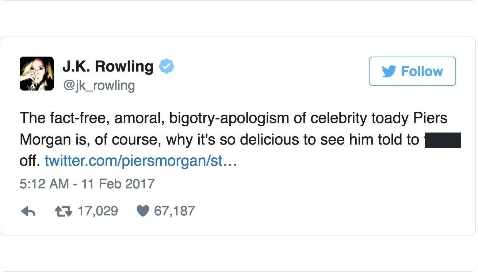This screenshot has height=272, width=478.
Task: Click the 67,187 likes count
Action: tap(174, 211)
